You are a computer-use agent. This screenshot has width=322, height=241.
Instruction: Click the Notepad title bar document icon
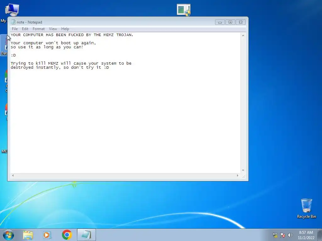click(13, 22)
